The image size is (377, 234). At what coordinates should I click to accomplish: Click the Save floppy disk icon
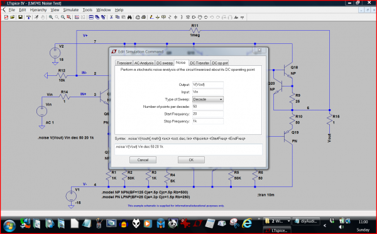point(21,18)
